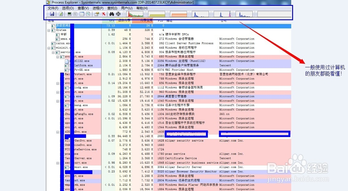The image size is (348, 191).
Task: Collapse the ADS service node PID 1608
Action: (58, 132)
